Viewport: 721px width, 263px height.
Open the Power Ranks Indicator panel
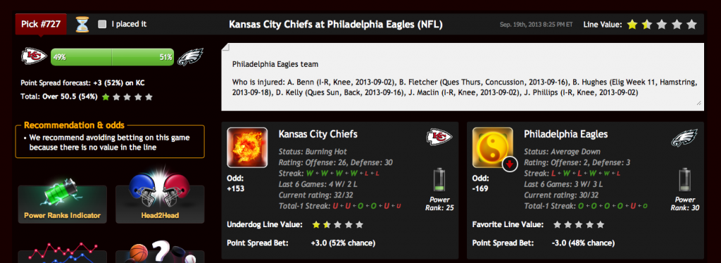[x=63, y=203]
